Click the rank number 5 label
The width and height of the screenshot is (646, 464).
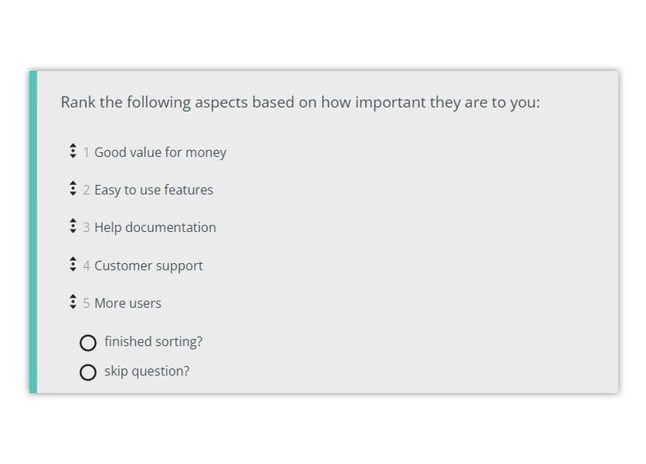click(x=85, y=302)
